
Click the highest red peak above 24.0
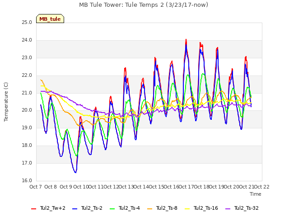point(186,39)
